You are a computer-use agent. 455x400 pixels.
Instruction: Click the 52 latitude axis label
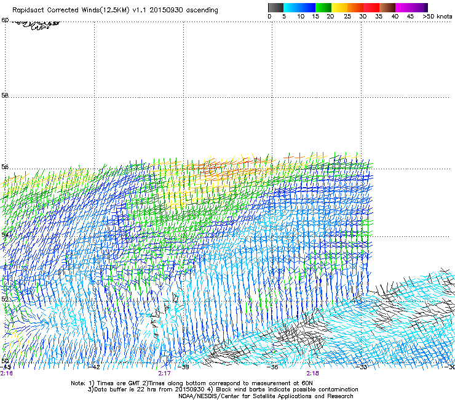[5, 299]
